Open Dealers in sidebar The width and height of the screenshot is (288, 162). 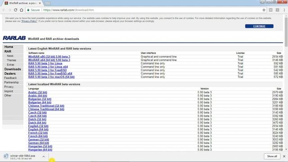(x=10, y=73)
